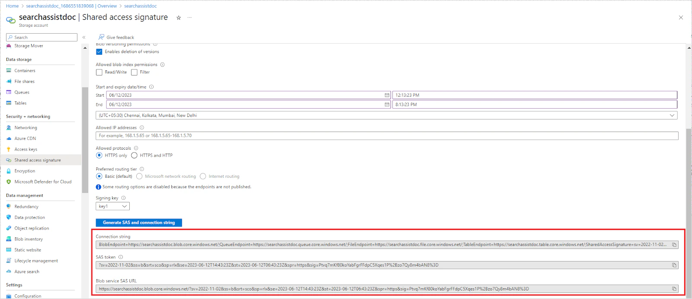Copy the Connection string to clipboard
The image size is (692, 299).
pos(674,245)
